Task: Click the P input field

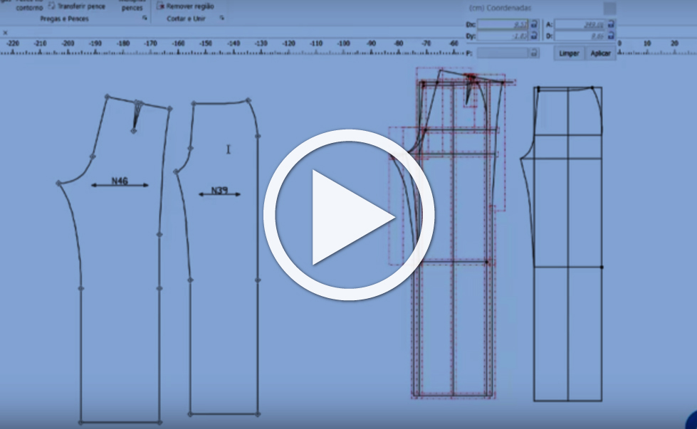Action: coord(503,53)
